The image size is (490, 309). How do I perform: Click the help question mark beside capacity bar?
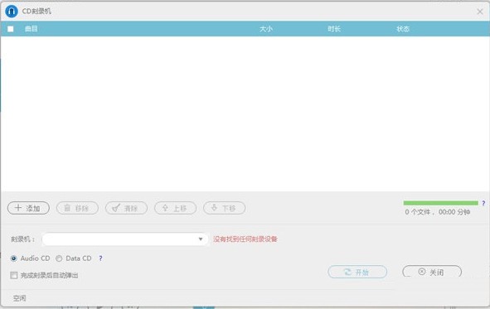(x=483, y=203)
